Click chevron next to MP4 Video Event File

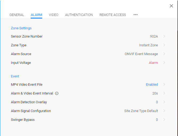tap(164, 84)
